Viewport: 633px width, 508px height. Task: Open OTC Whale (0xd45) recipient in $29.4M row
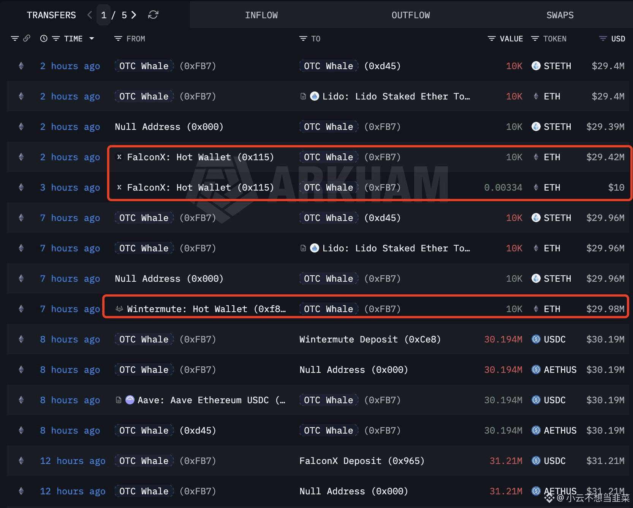[350, 66]
